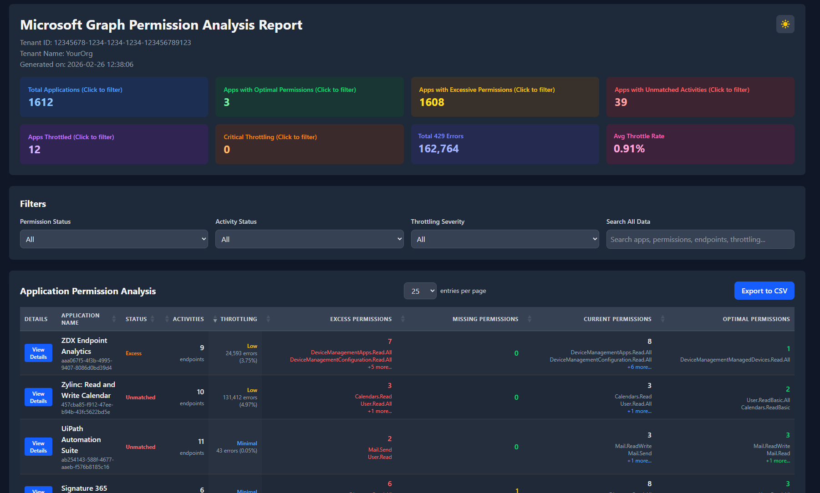Open the Permission Status dropdown

(114, 239)
